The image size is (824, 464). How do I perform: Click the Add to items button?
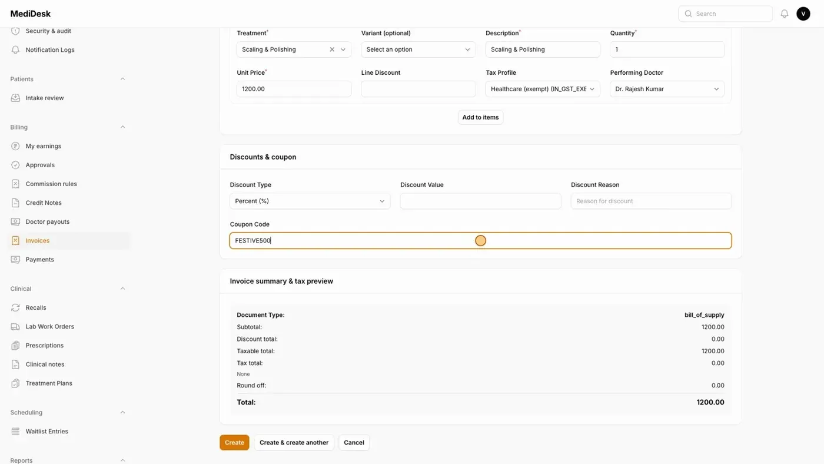480,117
